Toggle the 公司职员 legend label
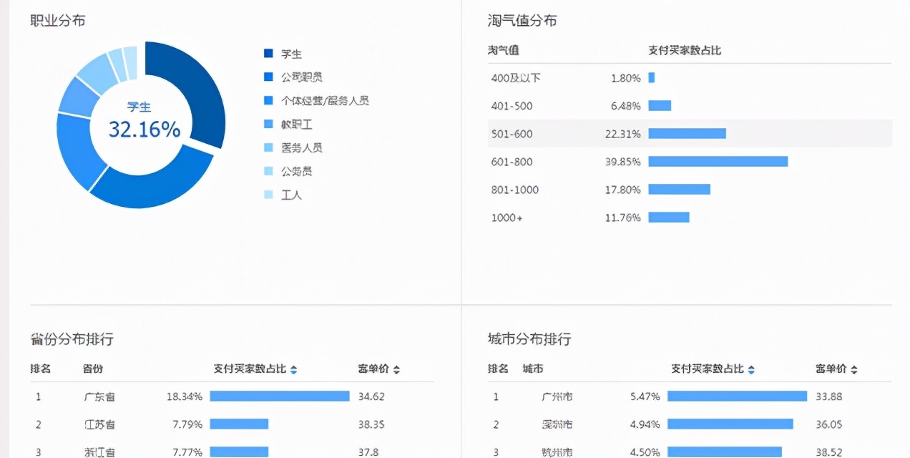This screenshot has height=458, width=910. pos(301,77)
